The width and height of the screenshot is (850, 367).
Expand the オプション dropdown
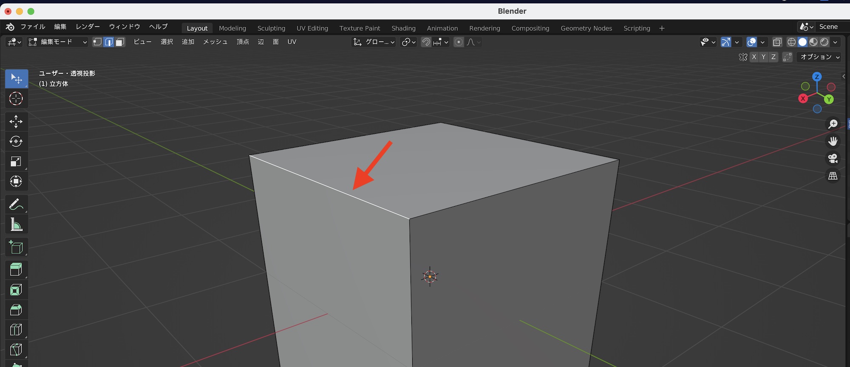point(820,57)
